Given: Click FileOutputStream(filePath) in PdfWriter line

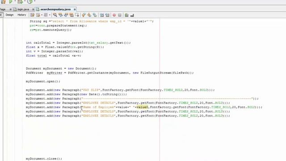Looking at the screenshot, I should coord(165,73).
